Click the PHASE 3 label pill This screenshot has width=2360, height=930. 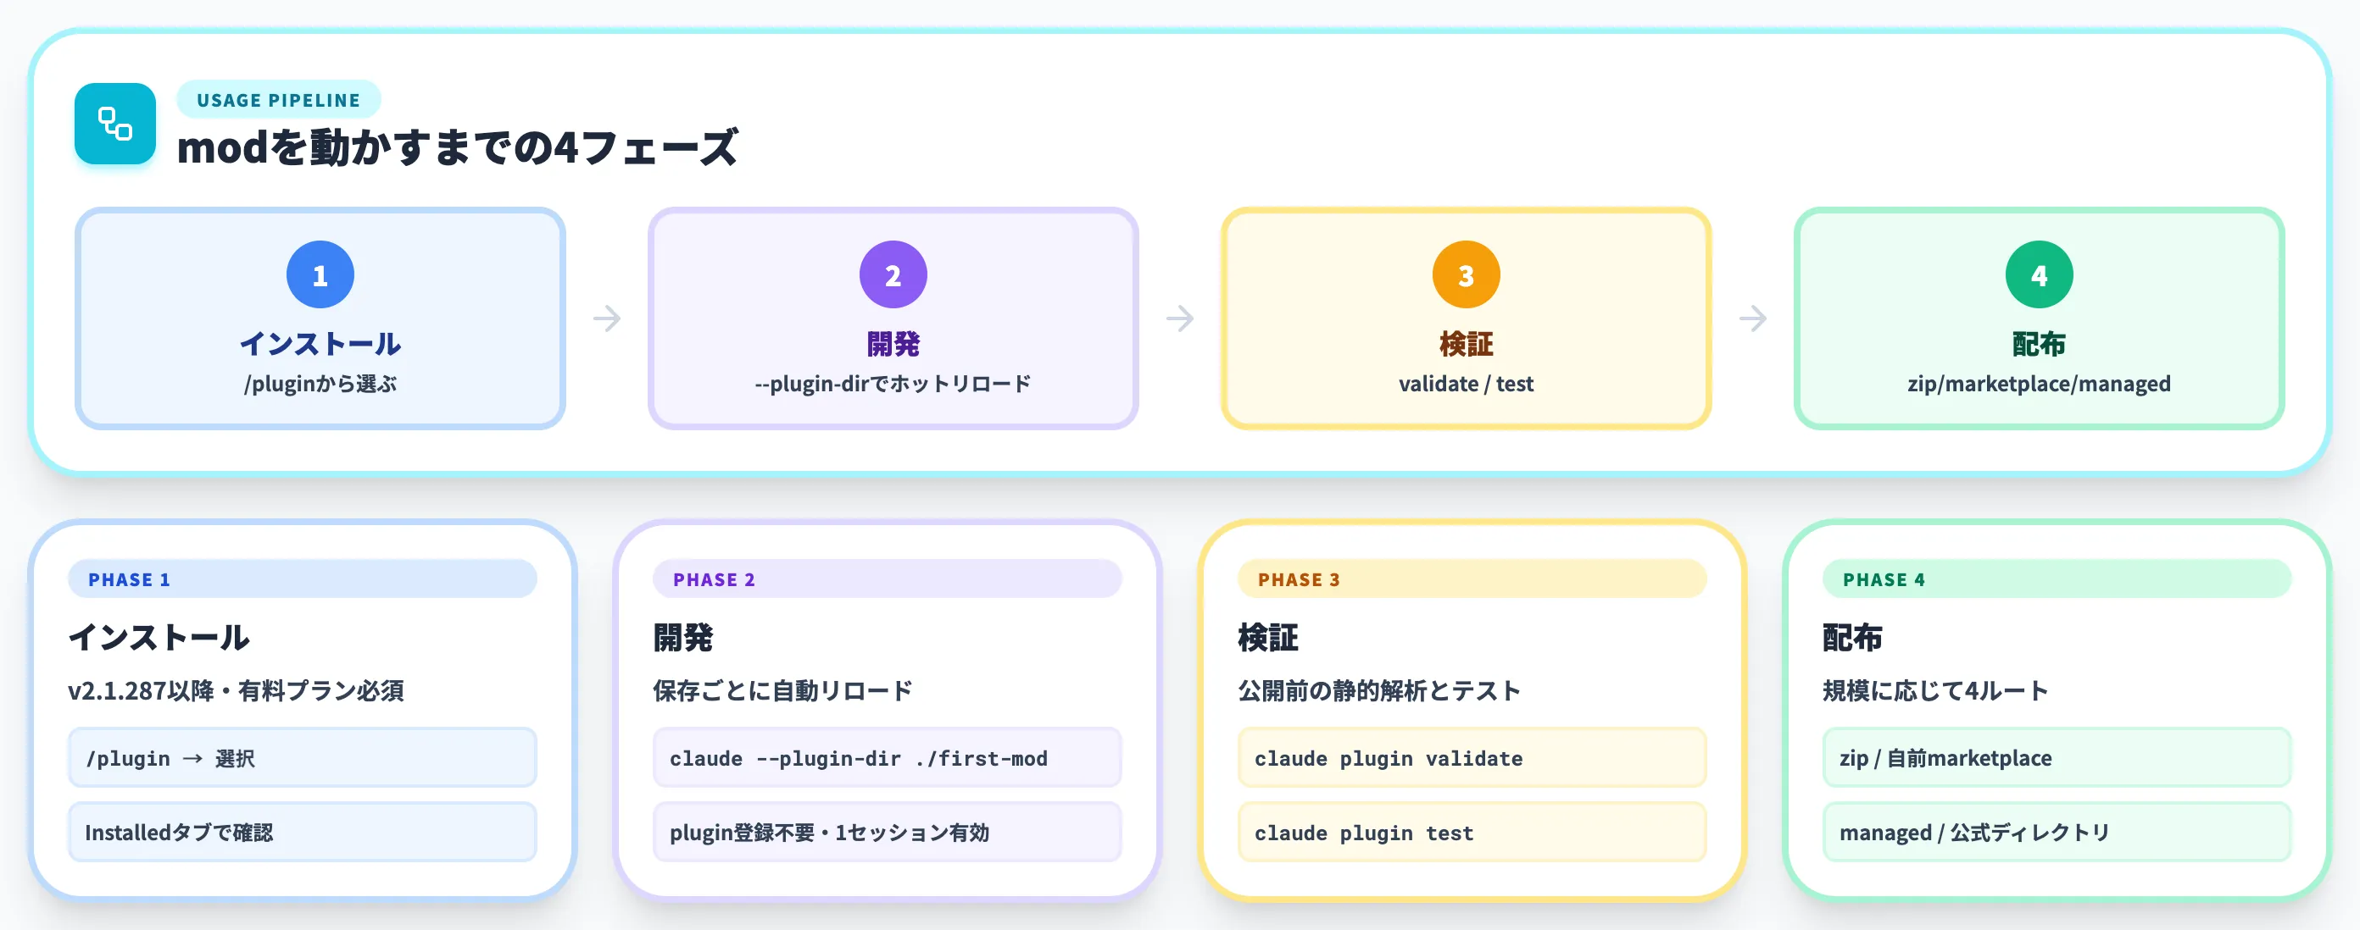[x=1472, y=578]
